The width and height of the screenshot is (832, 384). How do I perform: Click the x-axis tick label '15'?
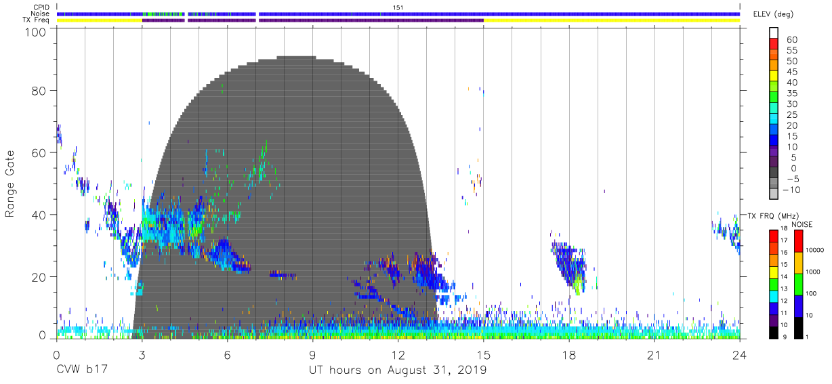point(484,356)
